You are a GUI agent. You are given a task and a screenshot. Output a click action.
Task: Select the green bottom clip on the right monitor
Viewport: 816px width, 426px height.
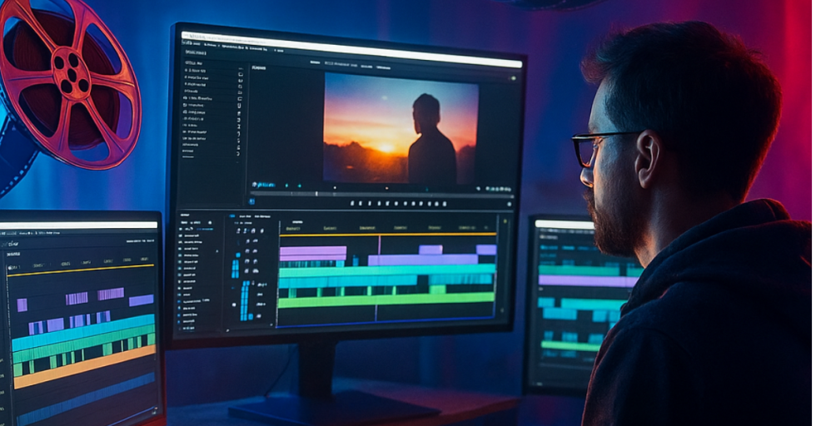570,345
